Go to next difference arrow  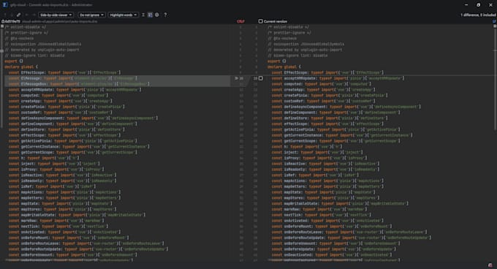(x=12, y=15)
